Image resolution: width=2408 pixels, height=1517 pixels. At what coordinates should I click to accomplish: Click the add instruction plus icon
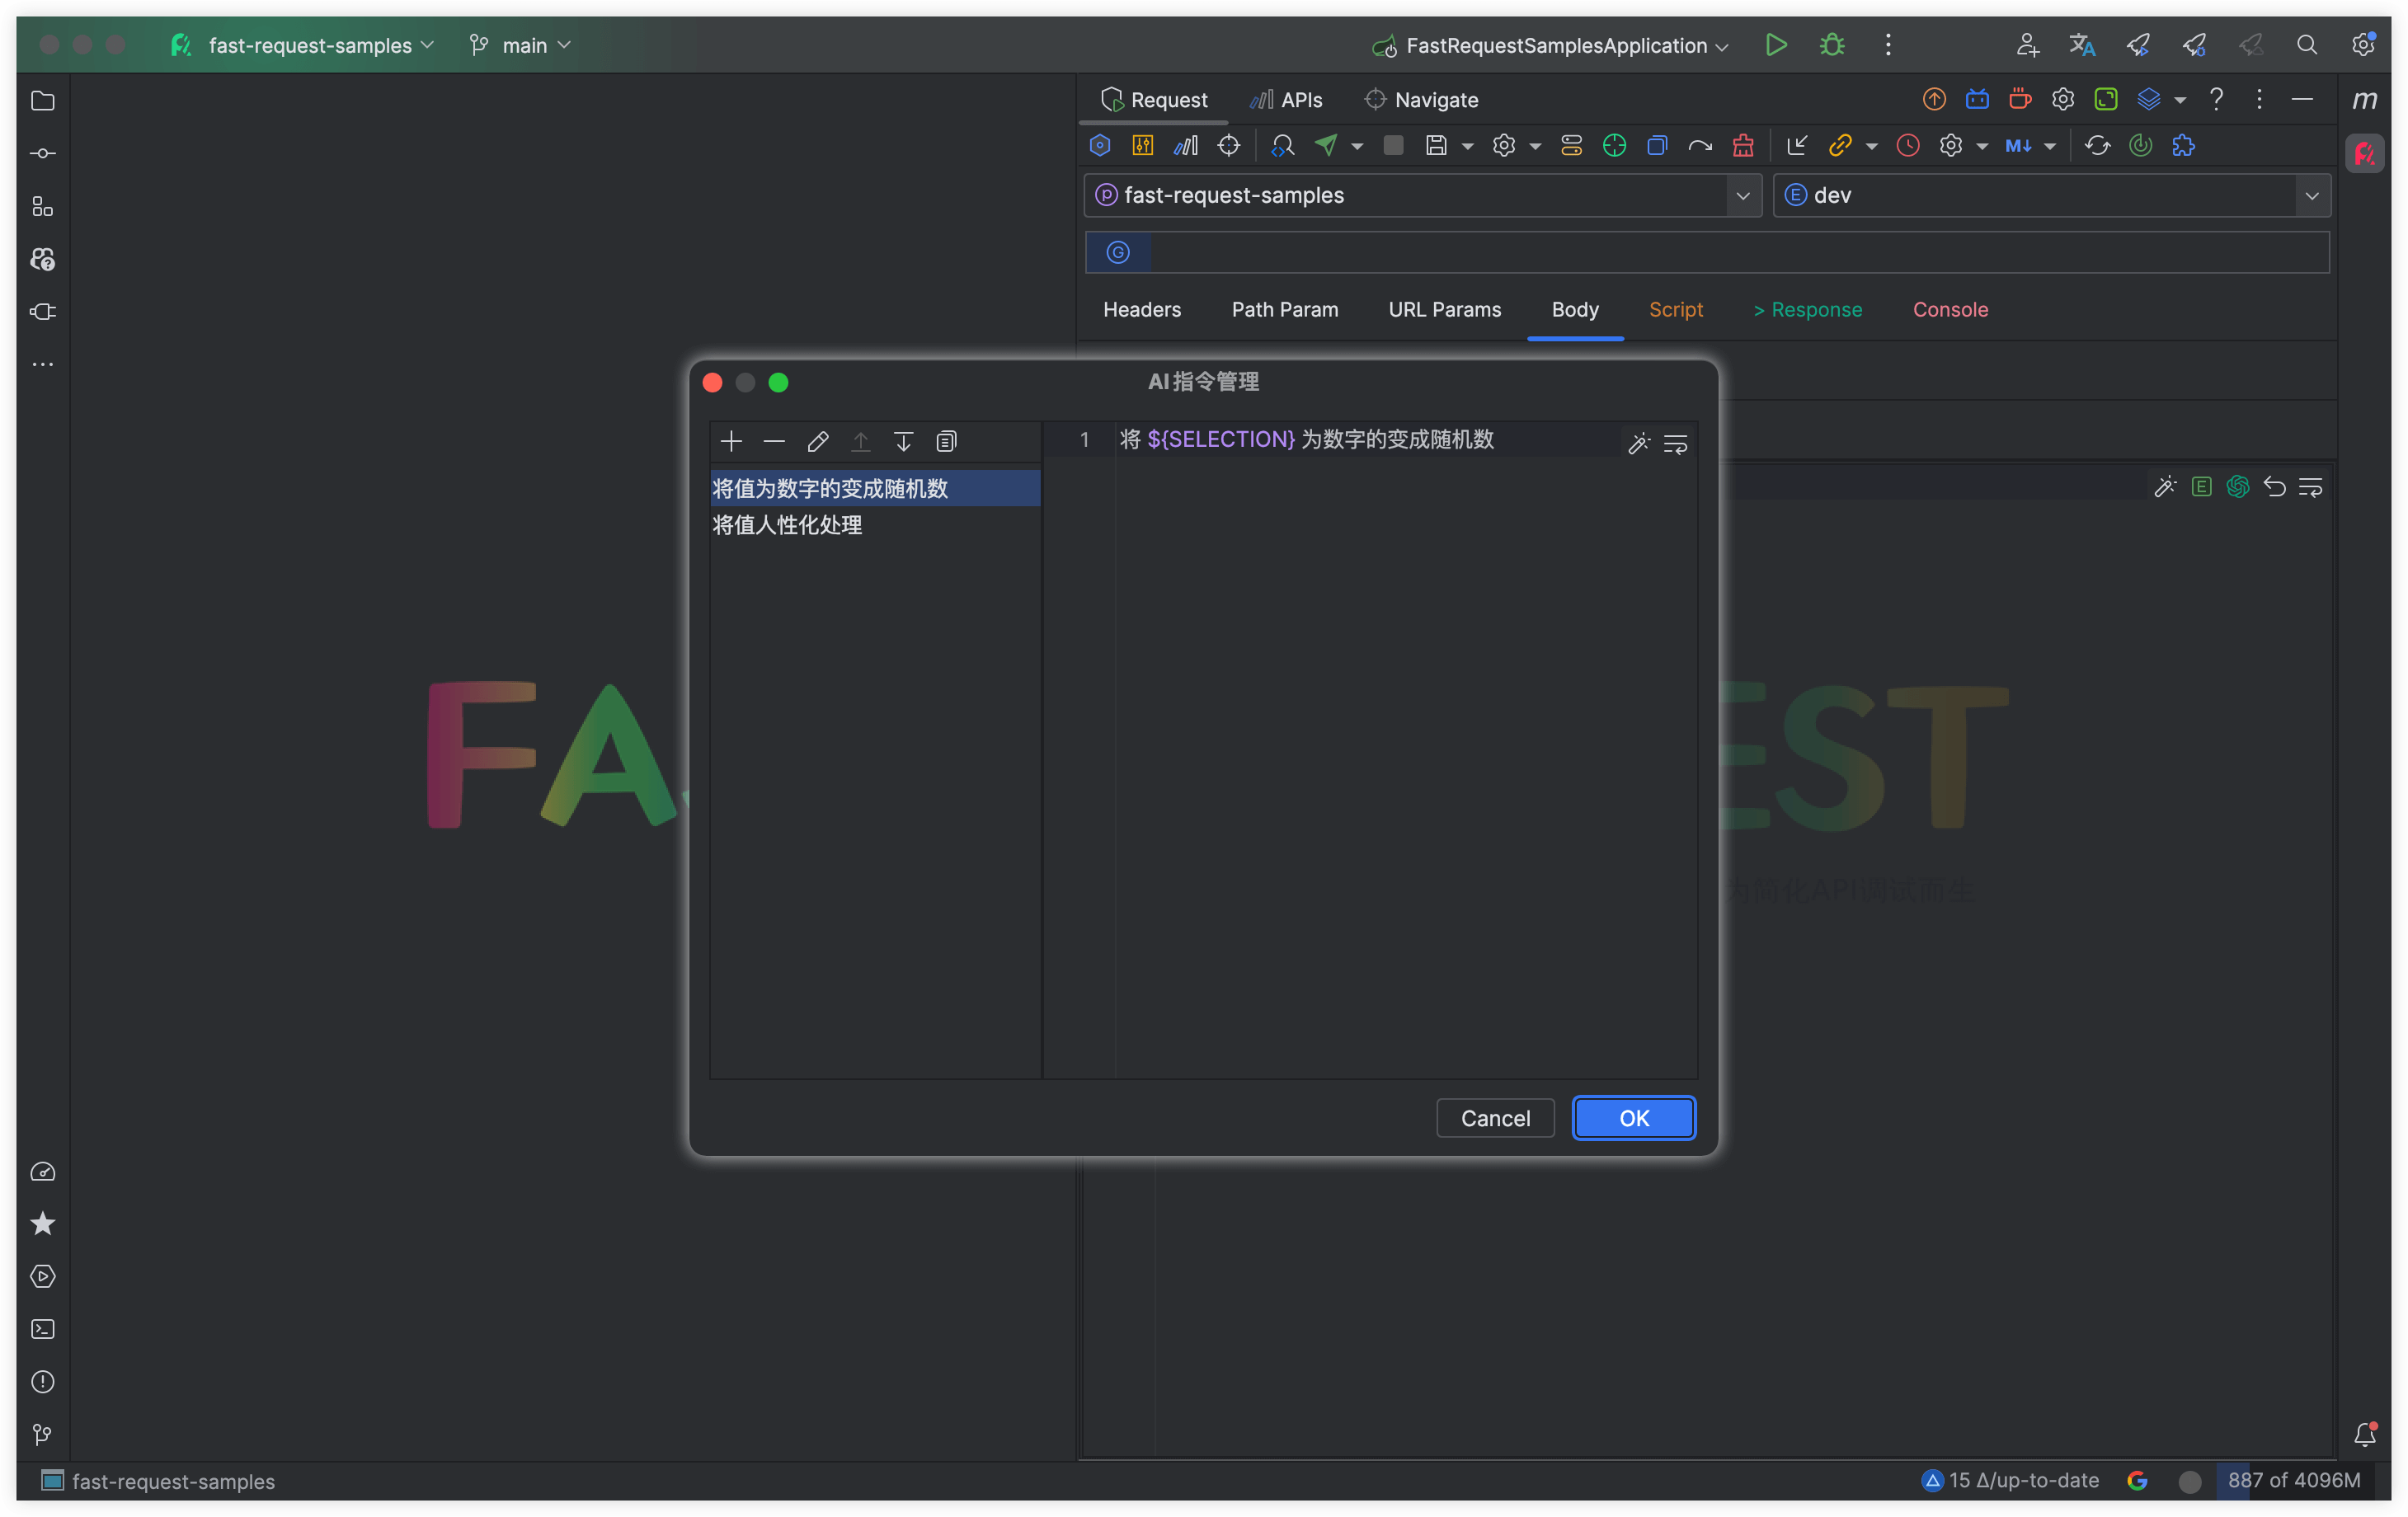731,441
